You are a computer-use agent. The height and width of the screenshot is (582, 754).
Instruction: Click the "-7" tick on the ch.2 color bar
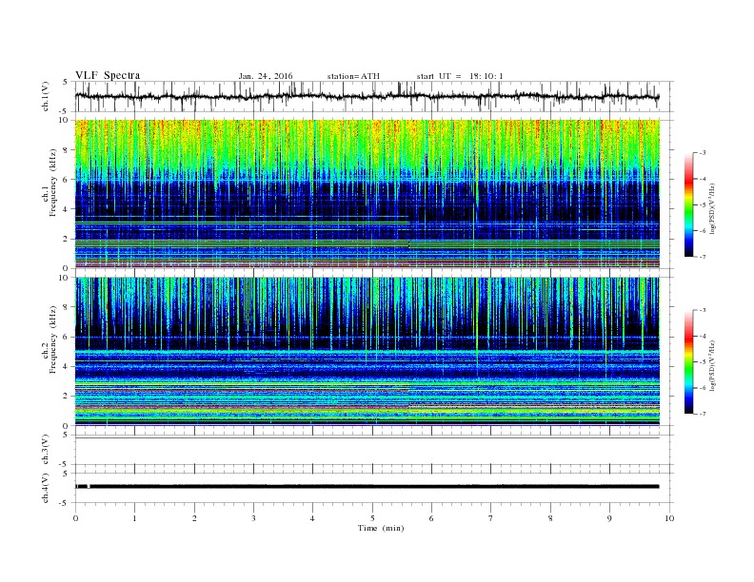click(x=703, y=414)
